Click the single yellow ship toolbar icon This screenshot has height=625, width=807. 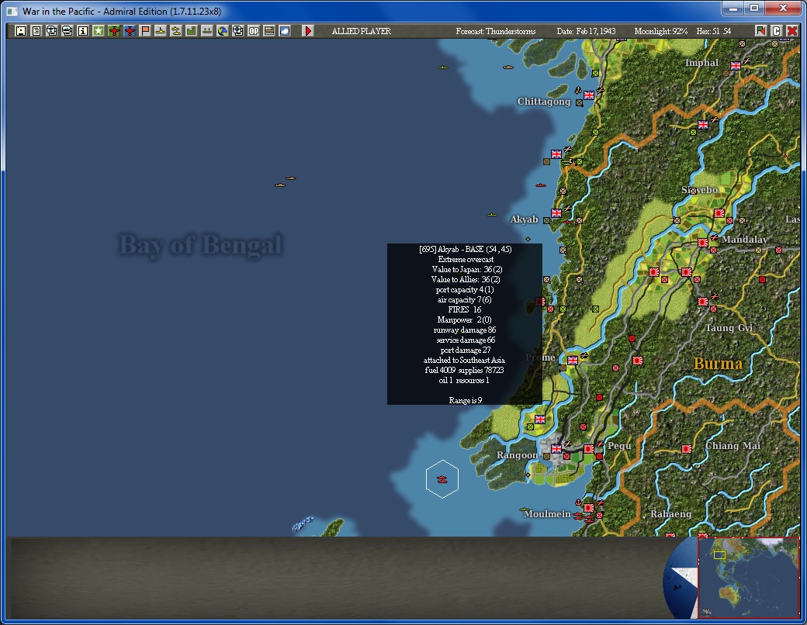[x=161, y=31]
